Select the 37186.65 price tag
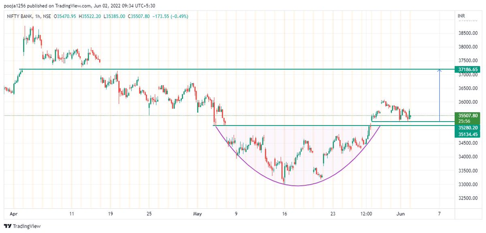This screenshot has width=486, height=233. tap(467, 69)
